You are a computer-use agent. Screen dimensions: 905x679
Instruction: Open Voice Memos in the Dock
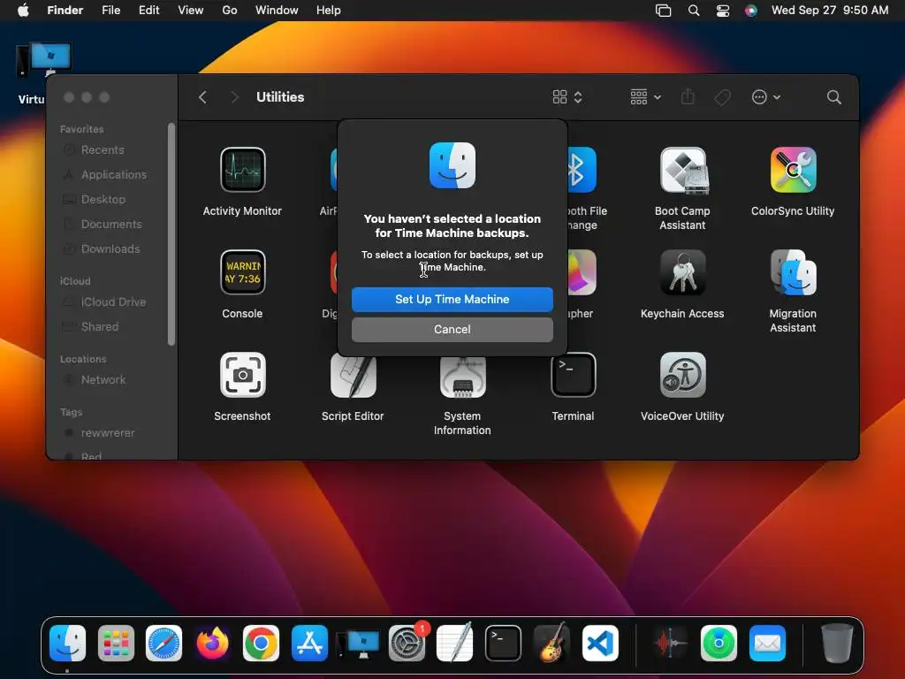(670, 644)
